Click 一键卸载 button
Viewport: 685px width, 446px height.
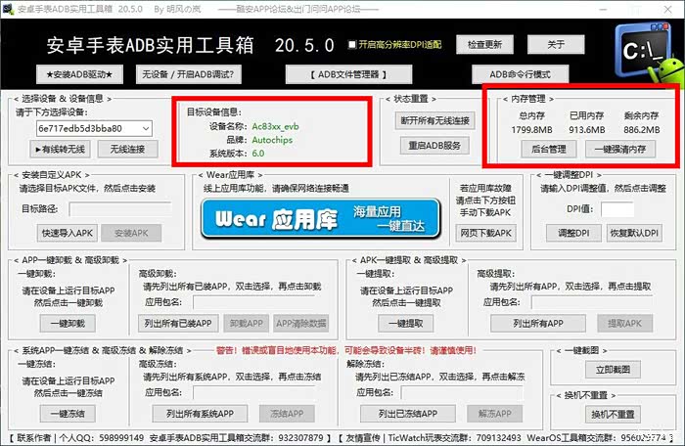point(68,324)
